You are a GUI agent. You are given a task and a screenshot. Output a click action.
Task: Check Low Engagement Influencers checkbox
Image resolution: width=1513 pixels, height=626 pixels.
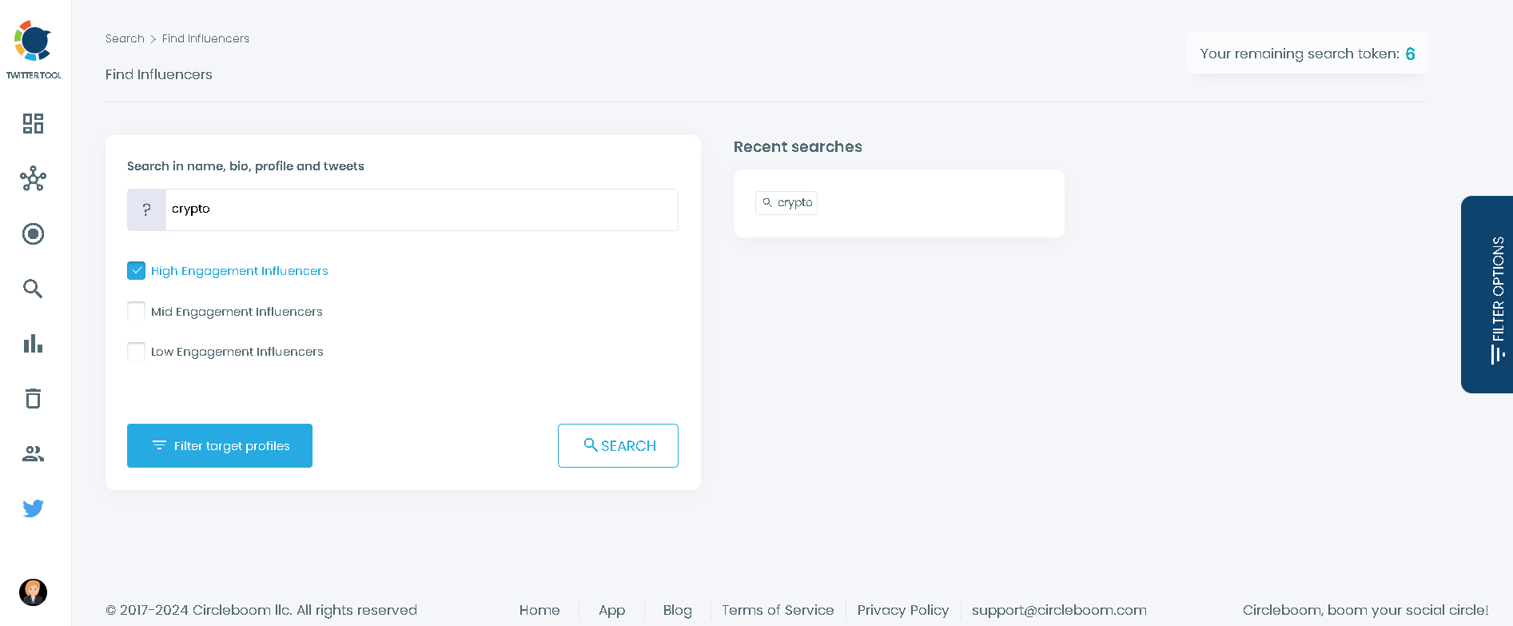click(137, 351)
